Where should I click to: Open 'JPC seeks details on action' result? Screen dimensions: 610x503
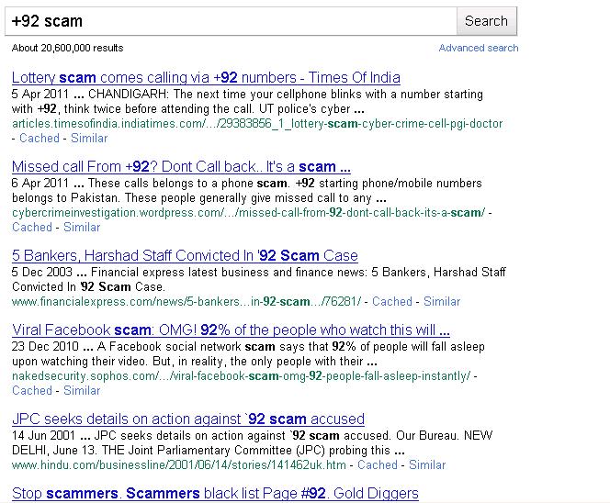188,419
